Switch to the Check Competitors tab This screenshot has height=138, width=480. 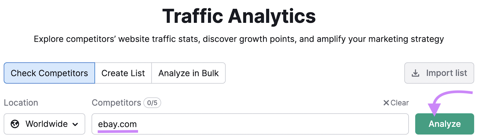[49, 73]
